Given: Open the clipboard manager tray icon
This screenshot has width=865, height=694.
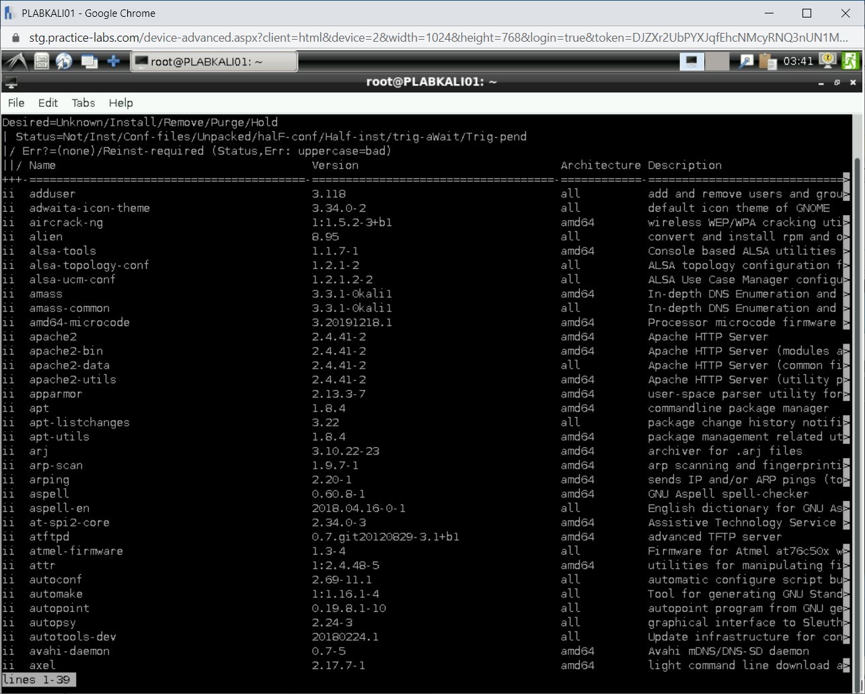Looking at the screenshot, I should (767, 62).
